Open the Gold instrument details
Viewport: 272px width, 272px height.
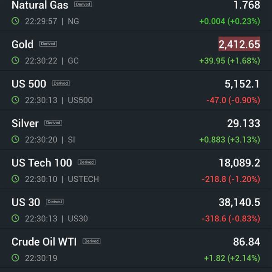tap(136, 51)
